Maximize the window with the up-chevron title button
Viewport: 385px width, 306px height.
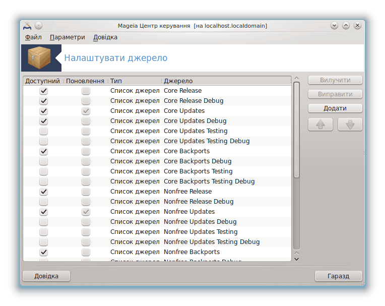coord(346,26)
